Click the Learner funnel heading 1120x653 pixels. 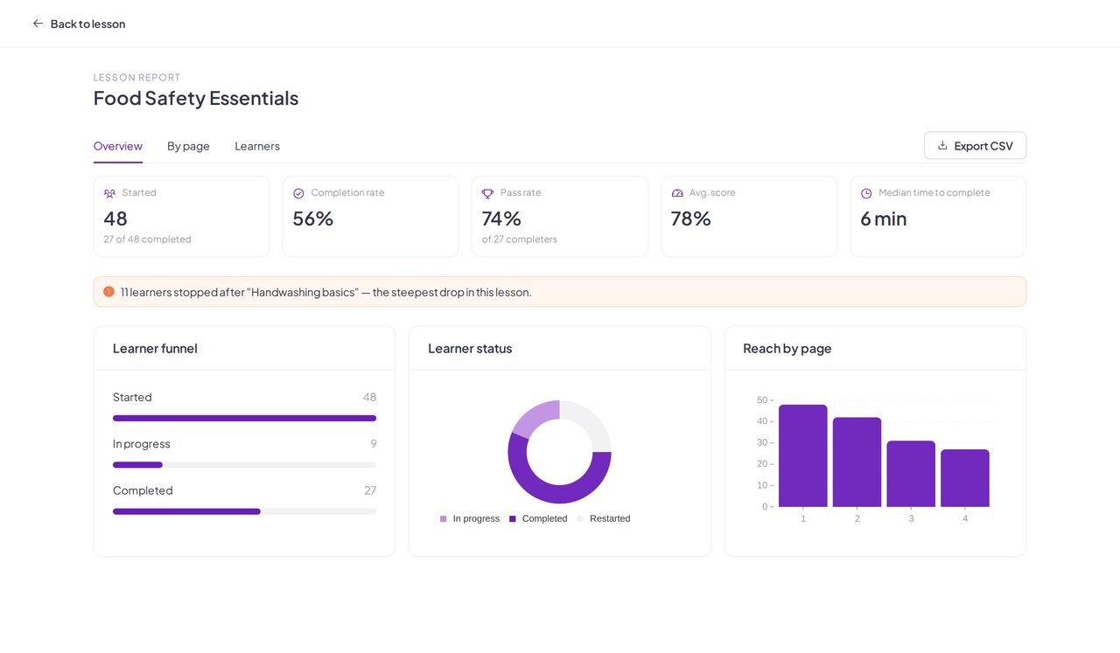point(155,349)
